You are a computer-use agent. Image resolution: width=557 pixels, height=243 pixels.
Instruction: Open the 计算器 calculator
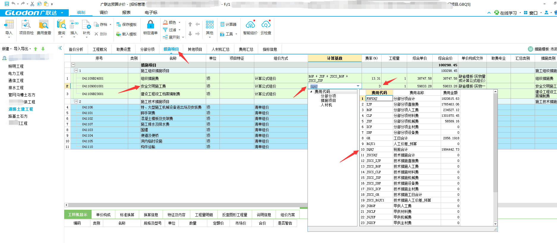[228, 24]
